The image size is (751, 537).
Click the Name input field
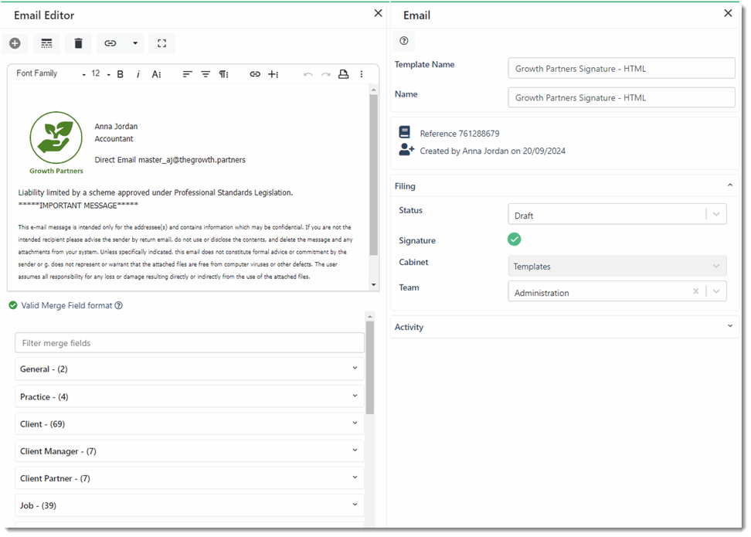click(x=621, y=97)
